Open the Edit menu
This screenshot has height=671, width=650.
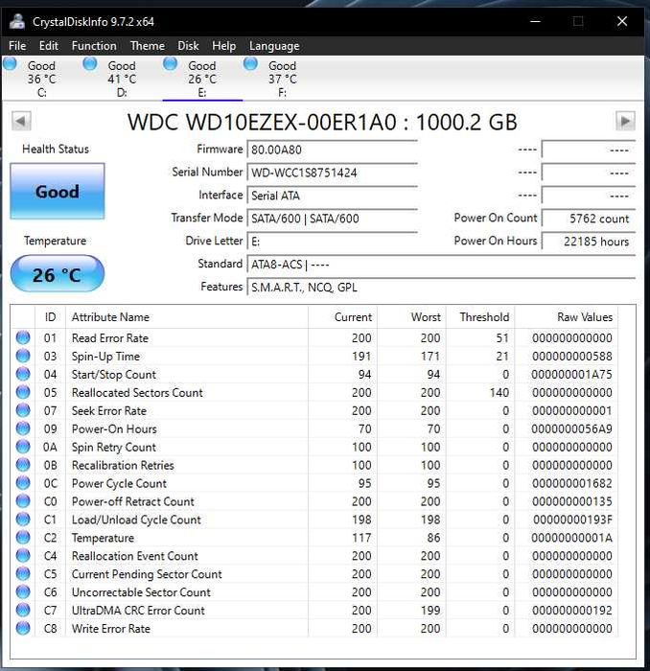(48, 46)
